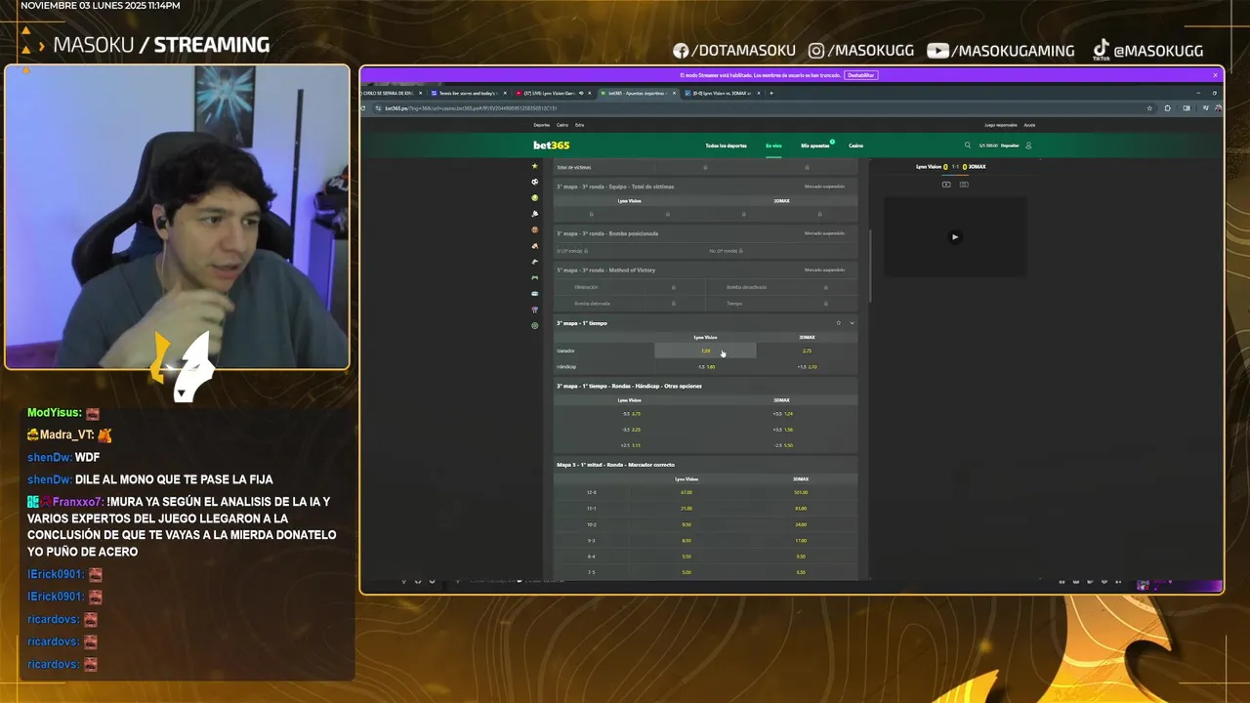Open the Ayuda link
The image size is (1250, 703).
pyautogui.click(x=1029, y=125)
